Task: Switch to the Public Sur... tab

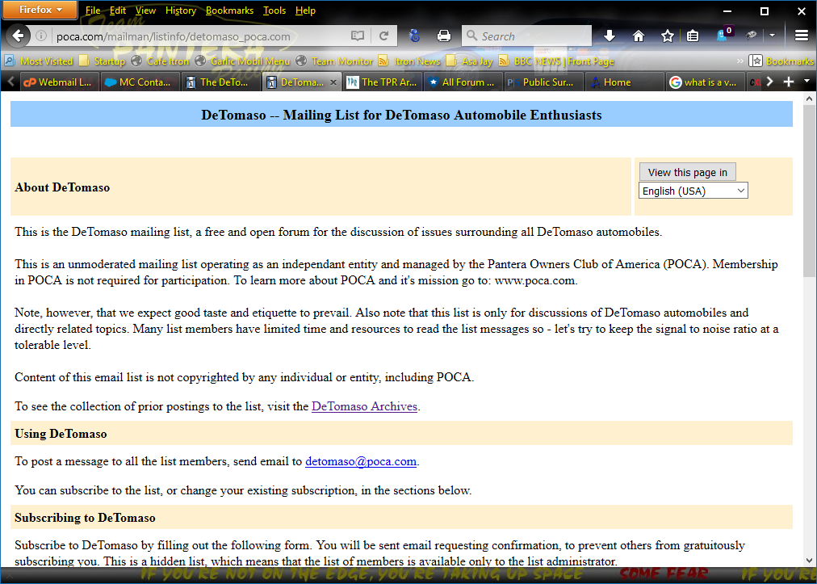Action: [x=544, y=82]
